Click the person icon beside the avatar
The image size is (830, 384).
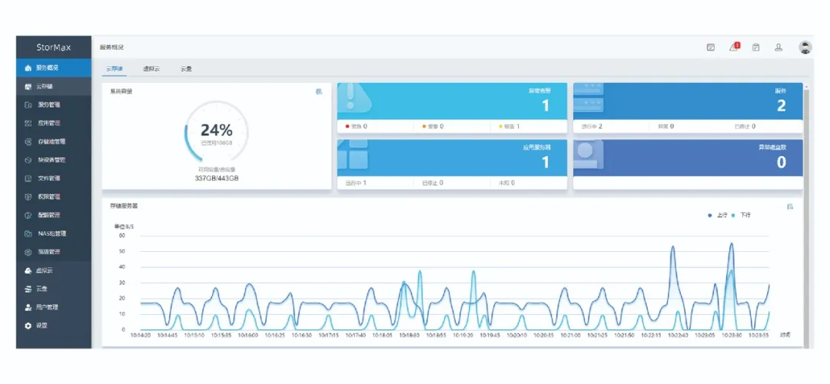pos(779,48)
